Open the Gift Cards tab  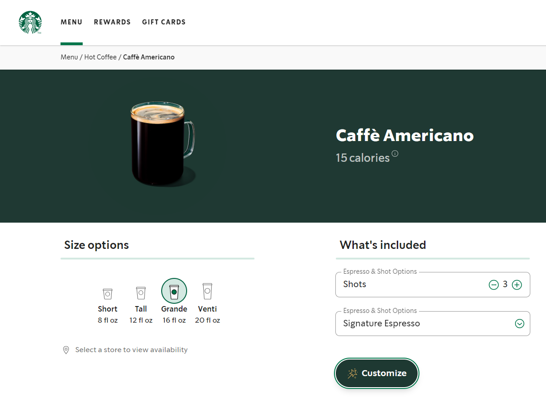click(x=164, y=22)
